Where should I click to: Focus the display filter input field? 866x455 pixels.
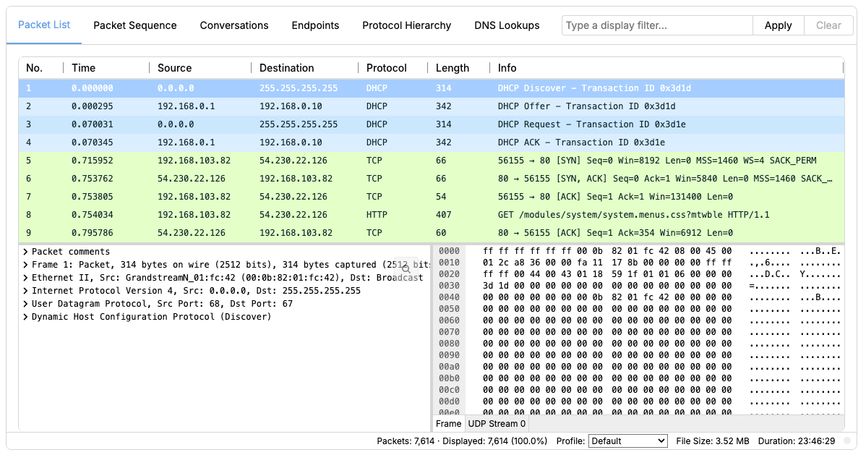(x=656, y=25)
